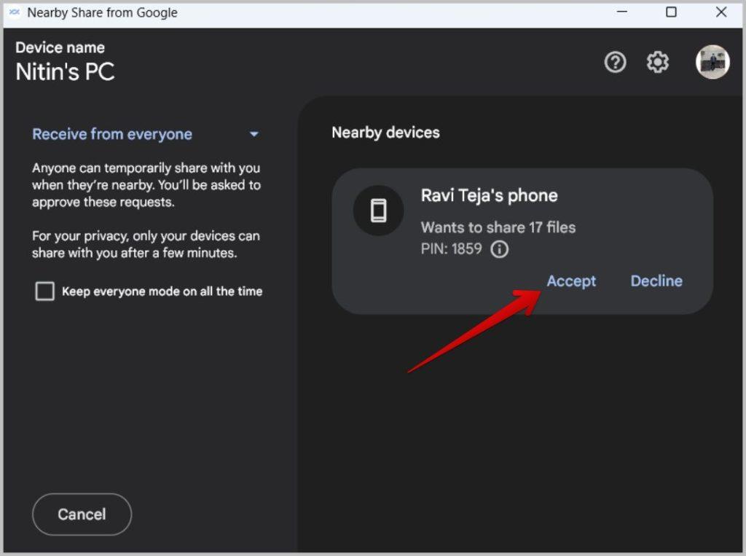
Task: Click the account profile picture
Action: click(x=712, y=62)
